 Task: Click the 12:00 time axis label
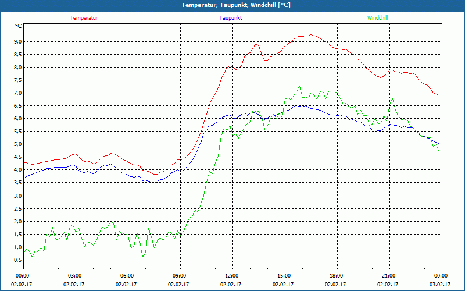click(x=233, y=276)
